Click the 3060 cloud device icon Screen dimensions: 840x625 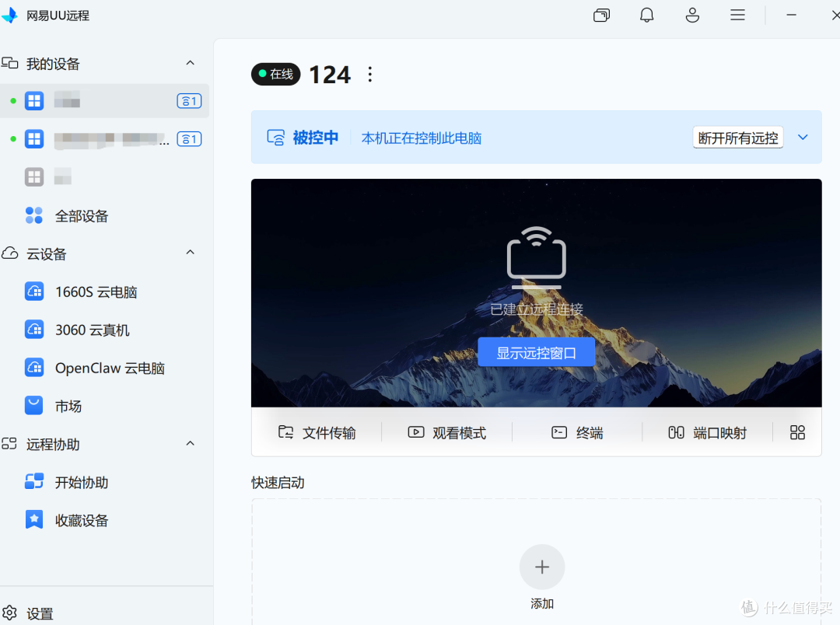point(34,330)
